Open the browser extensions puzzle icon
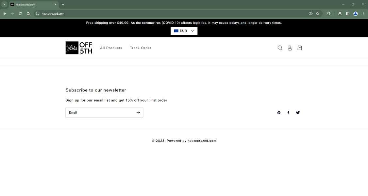The height and width of the screenshot is (196, 368). [327, 13]
